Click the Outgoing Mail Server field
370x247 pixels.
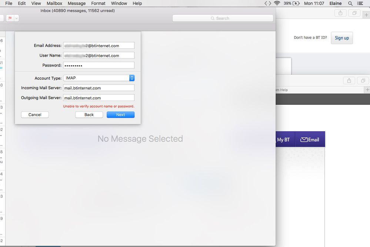click(99, 98)
